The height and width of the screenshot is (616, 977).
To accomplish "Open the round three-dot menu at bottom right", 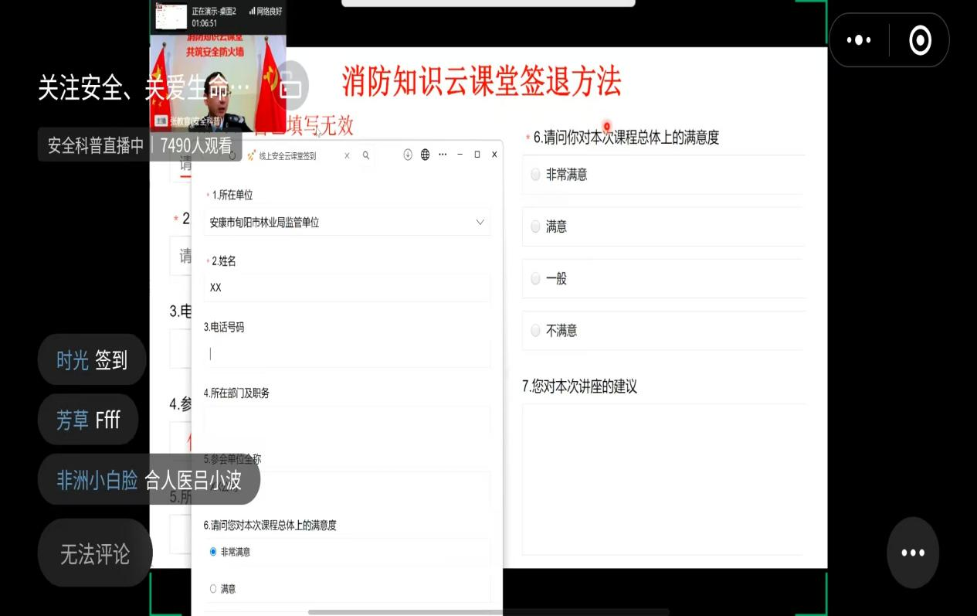I will [x=912, y=553].
